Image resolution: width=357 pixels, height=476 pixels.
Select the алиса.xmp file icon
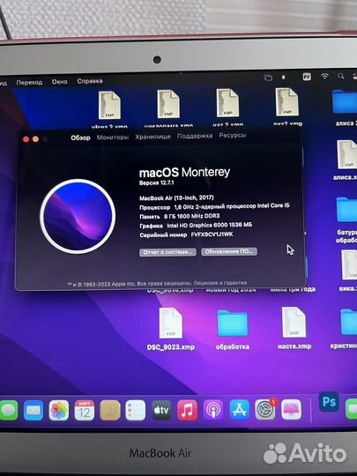346,155
